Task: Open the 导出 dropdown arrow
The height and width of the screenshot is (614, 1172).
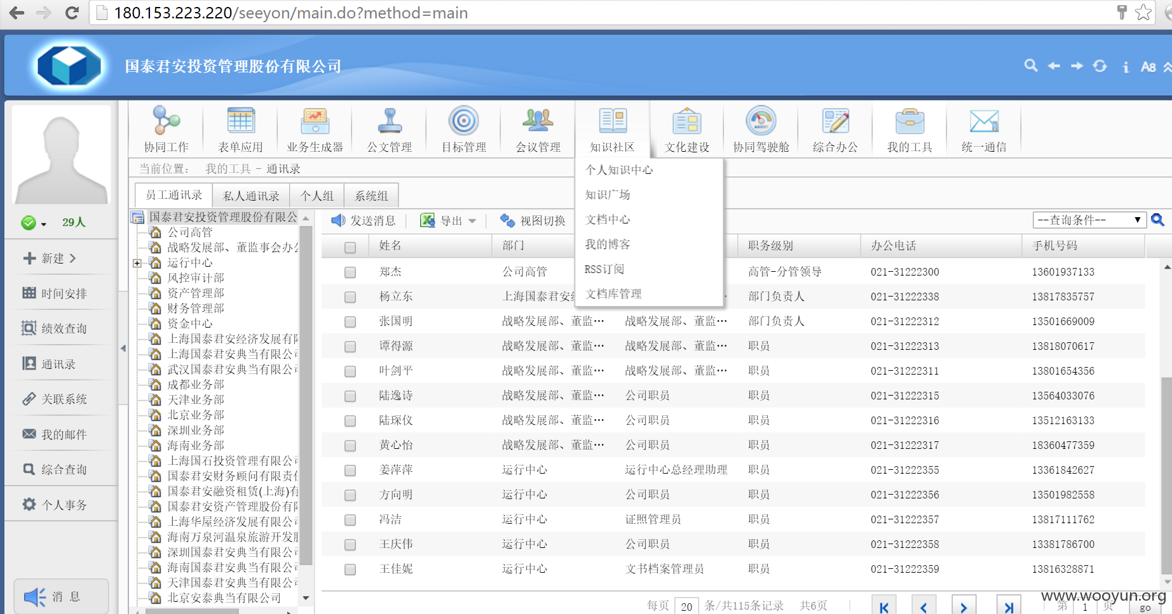Action: click(x=472, y=221)
